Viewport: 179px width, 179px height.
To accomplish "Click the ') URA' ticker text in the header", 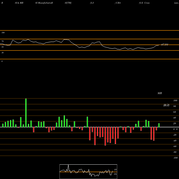I will (x=118, y=3).
